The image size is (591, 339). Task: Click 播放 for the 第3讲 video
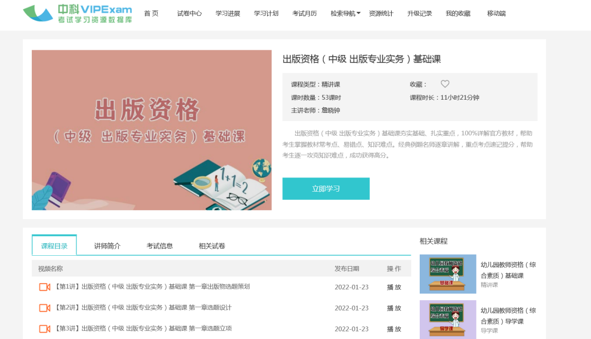click(394, 329)
